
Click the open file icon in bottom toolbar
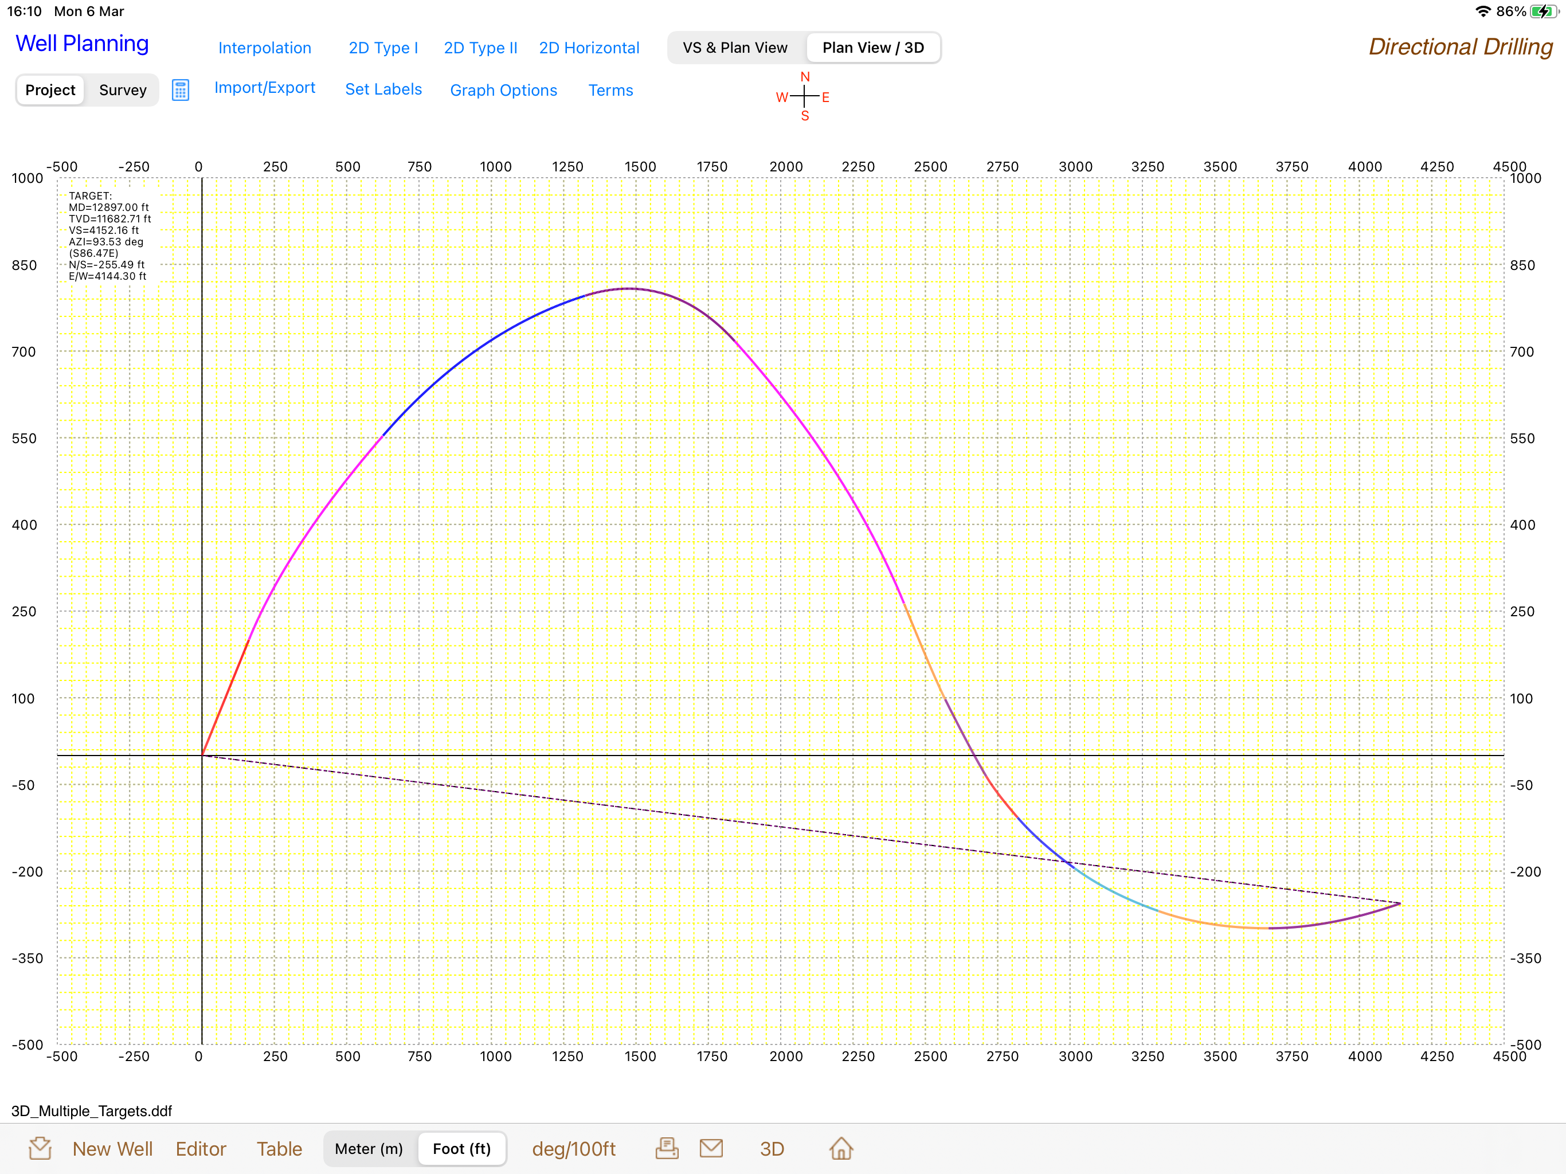[x=40, y=1148]
